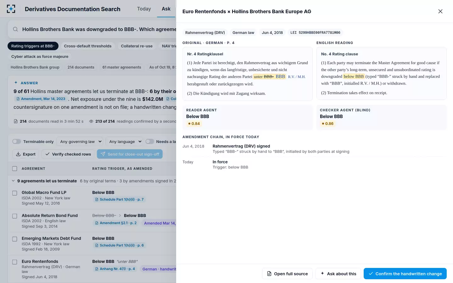This screenshot has height=283, width=453.
Task: Toggle the Needs a la... switch
Action: pyautogui.click(x=150, y=141)
